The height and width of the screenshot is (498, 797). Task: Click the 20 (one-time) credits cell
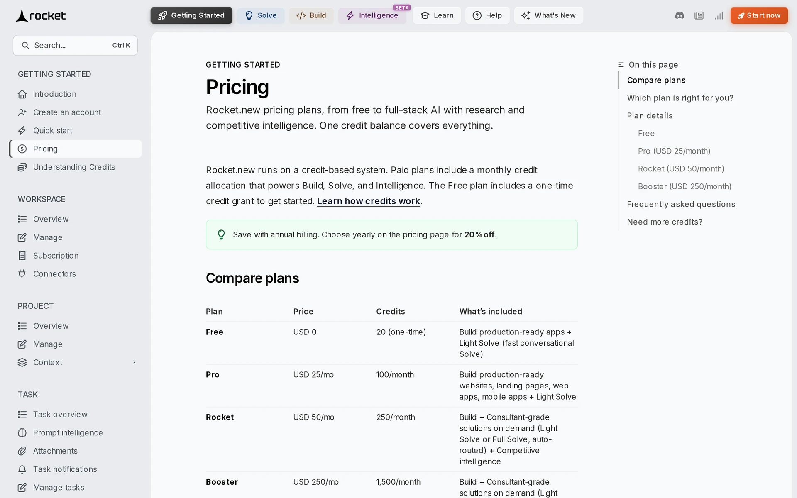401,332
